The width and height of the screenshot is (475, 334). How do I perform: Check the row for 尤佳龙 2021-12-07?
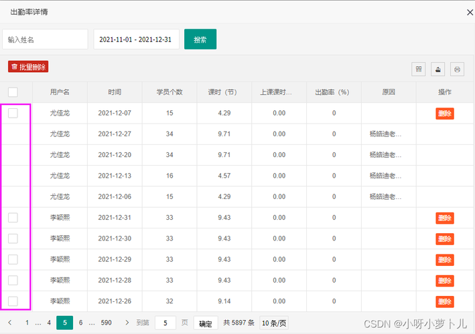(13, 113)
